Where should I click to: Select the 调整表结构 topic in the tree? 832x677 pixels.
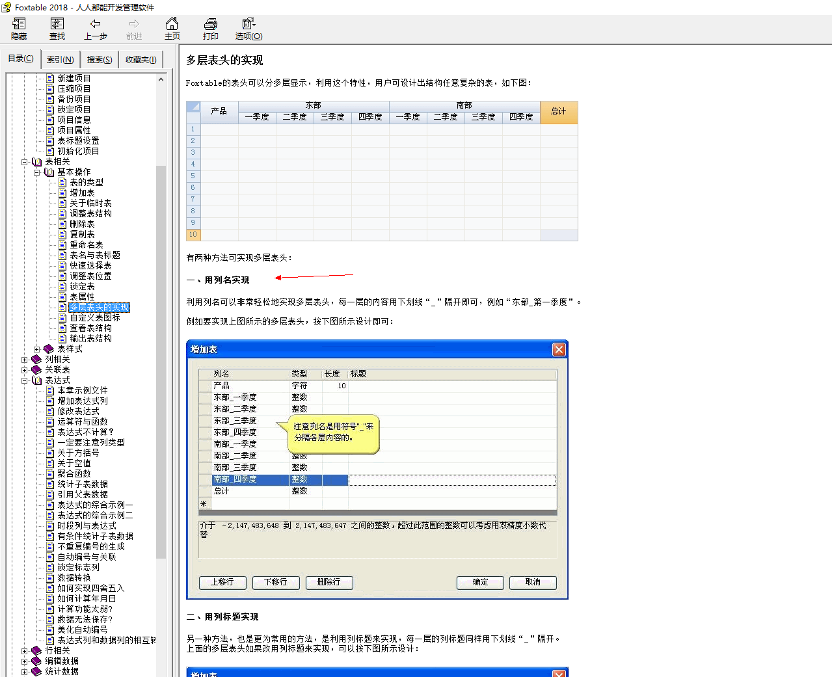[90, 214]
